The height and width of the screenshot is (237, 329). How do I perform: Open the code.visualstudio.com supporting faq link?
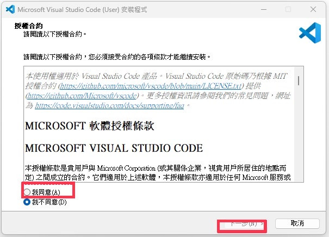(109, 105)
